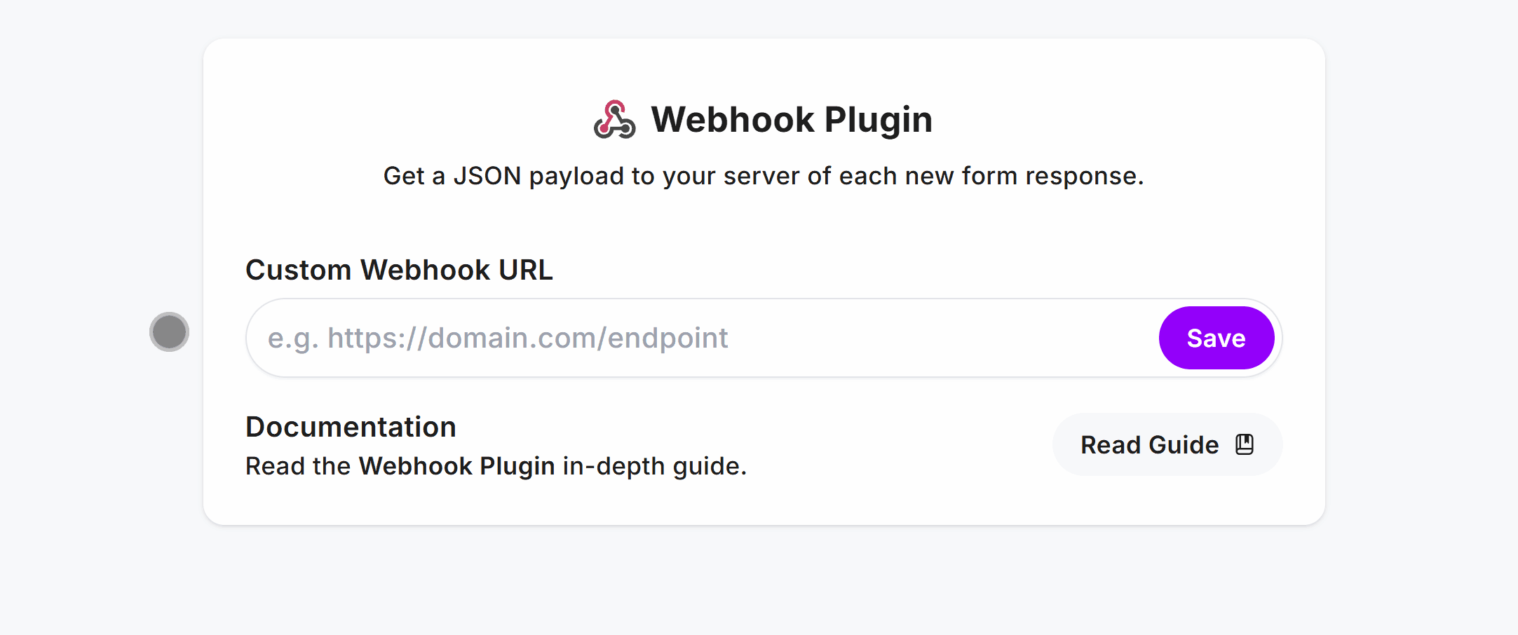Open the Read Guide button

coord(1167,444)
